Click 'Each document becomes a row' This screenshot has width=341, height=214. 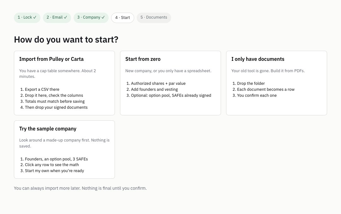[x=266, y=90]
